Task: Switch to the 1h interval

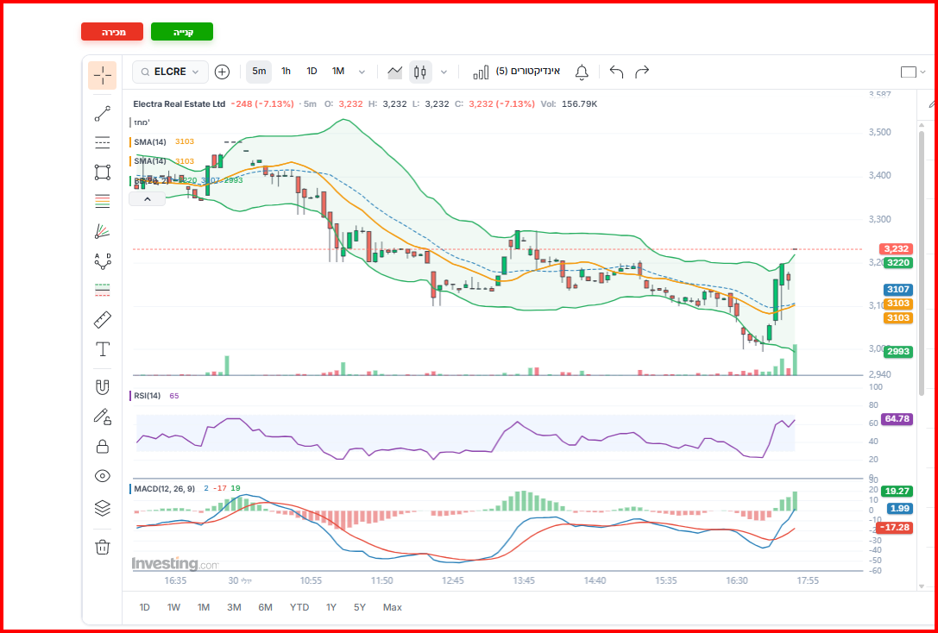Action: (x=286, y=71)
